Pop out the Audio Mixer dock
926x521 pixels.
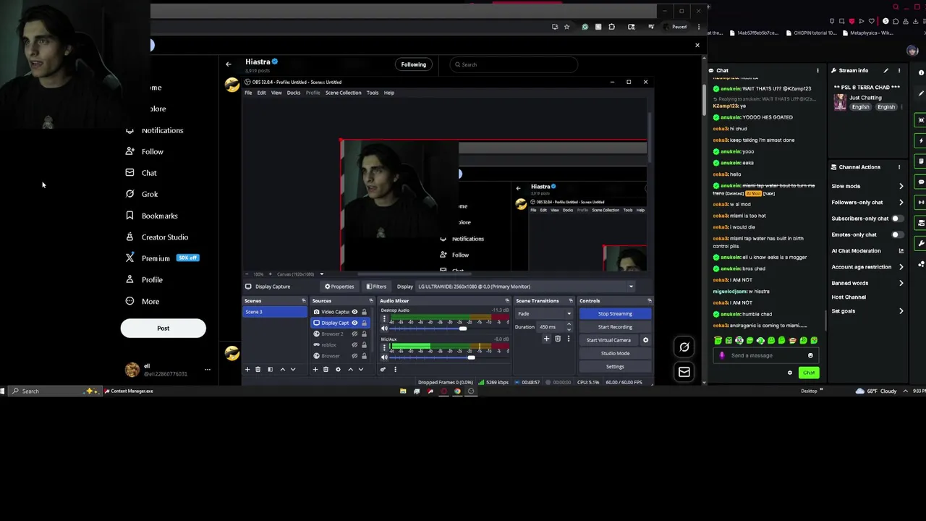click(x=506, y=301)
